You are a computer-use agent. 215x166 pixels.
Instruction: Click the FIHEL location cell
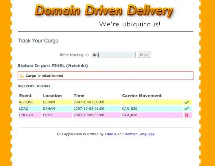(48, 115)
